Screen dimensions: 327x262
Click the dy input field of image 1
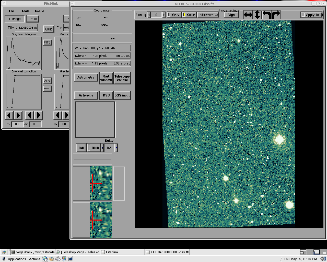click(x=35, y=124)
